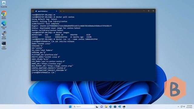This screenshot has width=194, height=109.
Task: Open Microsoft Store from taskbar
Action: coord(115,107)
